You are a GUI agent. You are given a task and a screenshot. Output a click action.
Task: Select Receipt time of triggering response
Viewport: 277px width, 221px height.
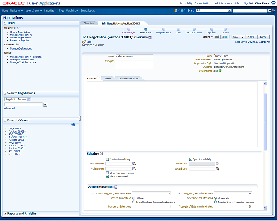pos(216,202)
